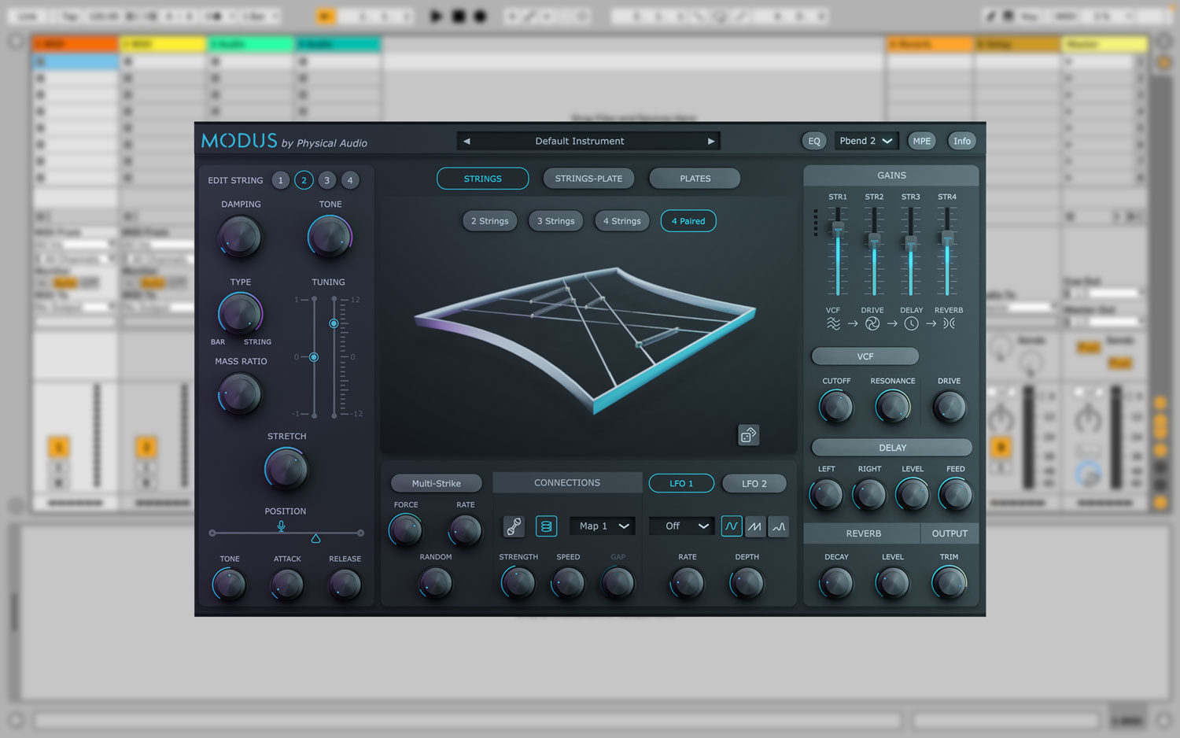Viewport: 1180px width, 738px height.
Task: Click the CUTOFF knob
Action: pos(835,407)
